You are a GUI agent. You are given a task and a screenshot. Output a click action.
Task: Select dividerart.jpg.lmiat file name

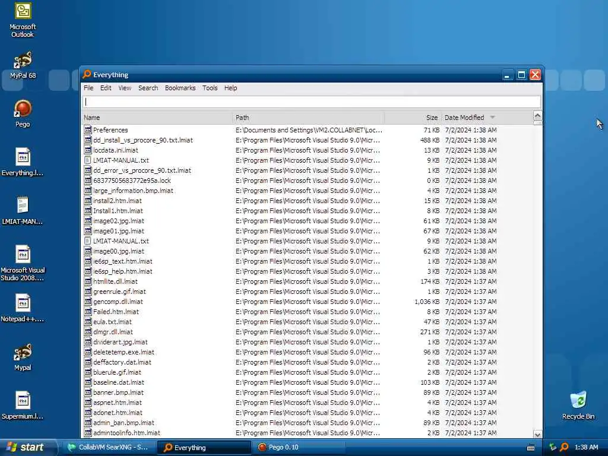point(120,341)
